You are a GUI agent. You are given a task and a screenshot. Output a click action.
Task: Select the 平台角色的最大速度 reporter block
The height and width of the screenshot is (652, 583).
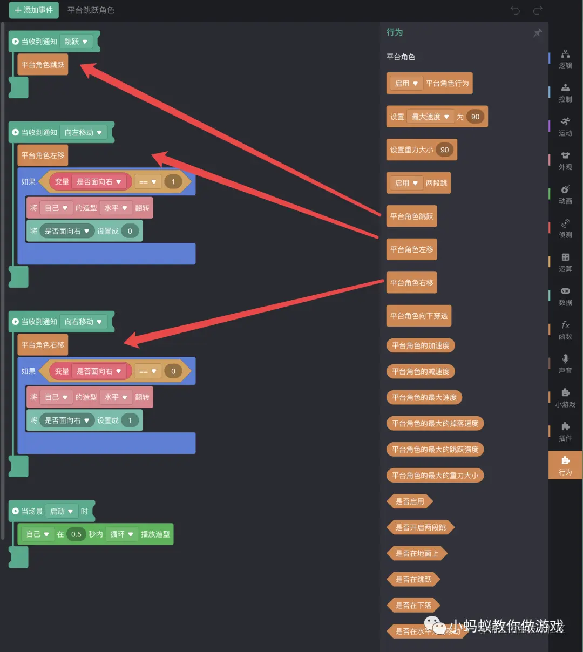(424, 397)
